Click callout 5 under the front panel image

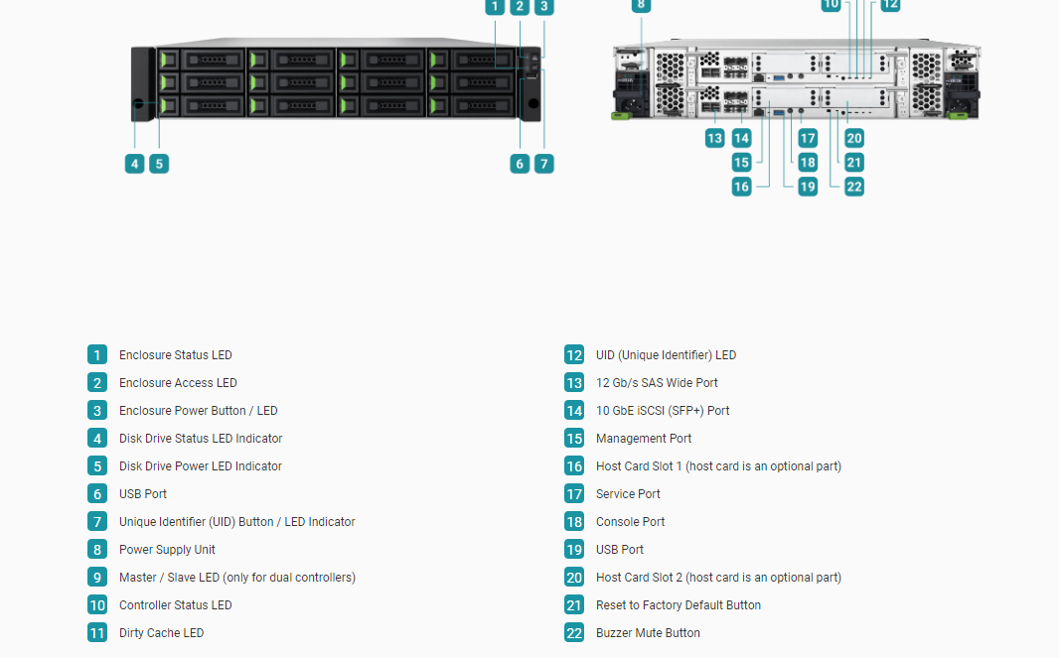[159, 164]
